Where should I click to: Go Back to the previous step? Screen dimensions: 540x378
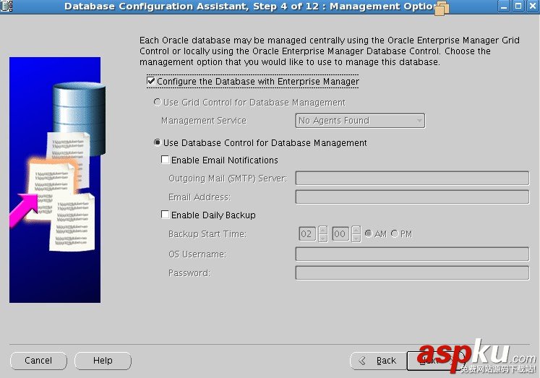tap(378, 361)
